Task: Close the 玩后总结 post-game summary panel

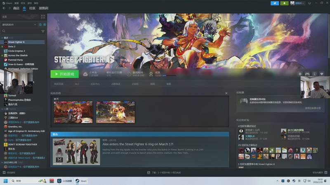Action: tap(226, 93)
